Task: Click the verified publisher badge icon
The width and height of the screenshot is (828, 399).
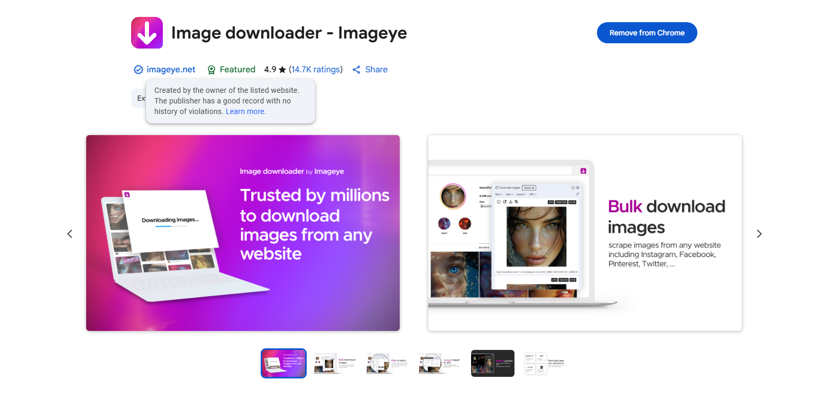Action: [x=138, y=70]
